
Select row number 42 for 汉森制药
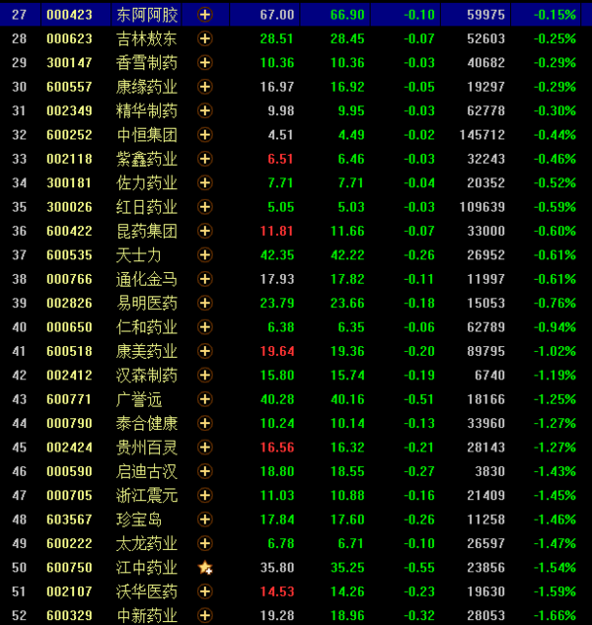coord(20,376)
